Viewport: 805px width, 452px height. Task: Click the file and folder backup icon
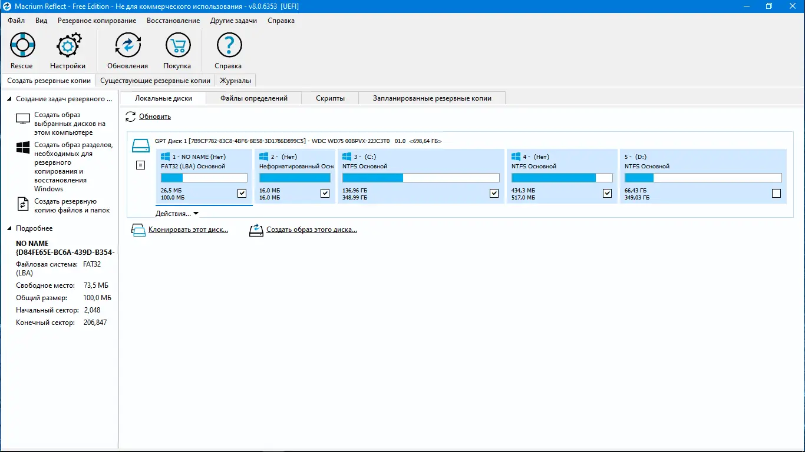(x=23, y=204)
